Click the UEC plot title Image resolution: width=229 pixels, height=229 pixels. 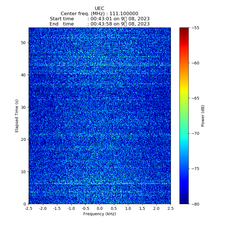99,9
